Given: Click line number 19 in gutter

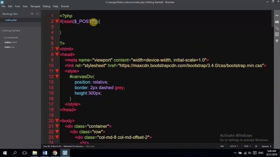Looking at the screenshot, I should (x=51, y=115).
